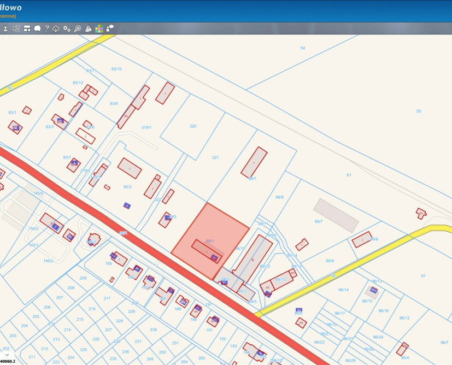Open help via question mark icon
The image size is (452, 365).
[x=47, y=28]
